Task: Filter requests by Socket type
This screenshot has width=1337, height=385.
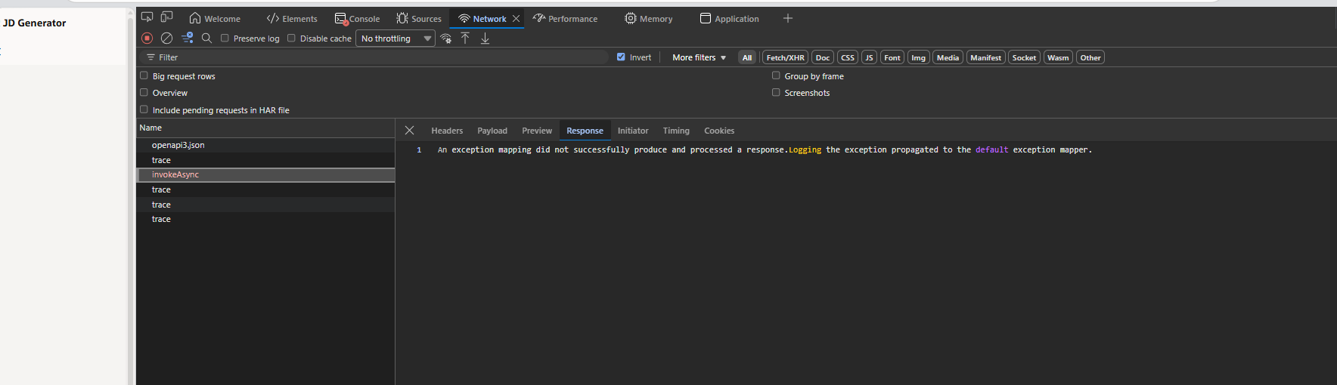Action: click(1024, 57)
